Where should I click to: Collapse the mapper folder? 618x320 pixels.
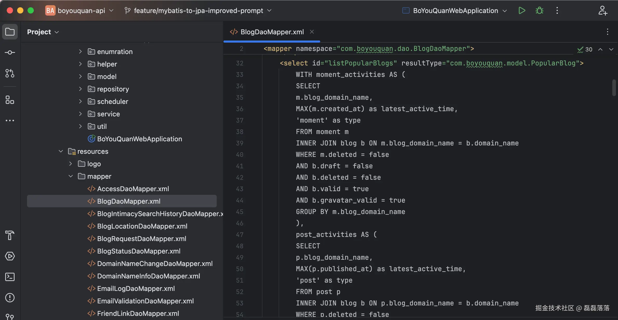coord(70,176)
